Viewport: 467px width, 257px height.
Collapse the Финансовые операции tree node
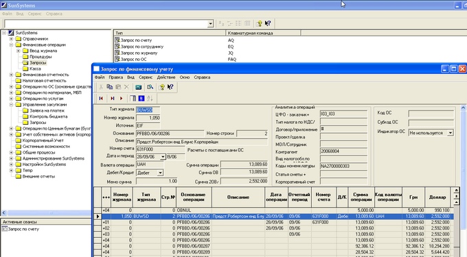[11, 45]
